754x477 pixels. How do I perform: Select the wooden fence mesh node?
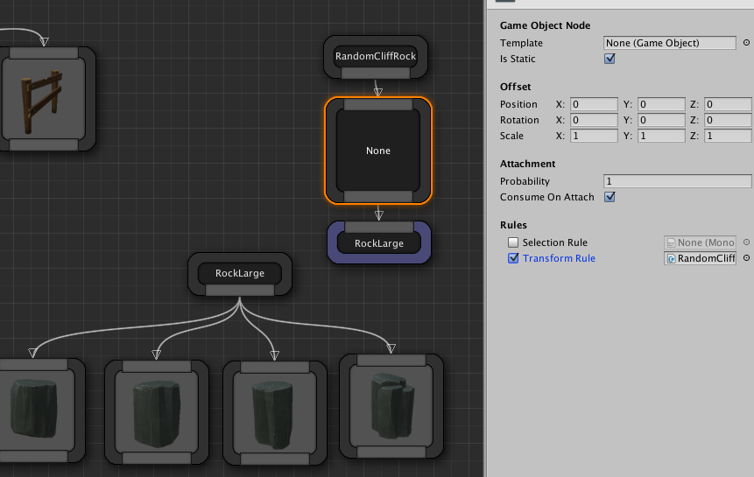43,98
